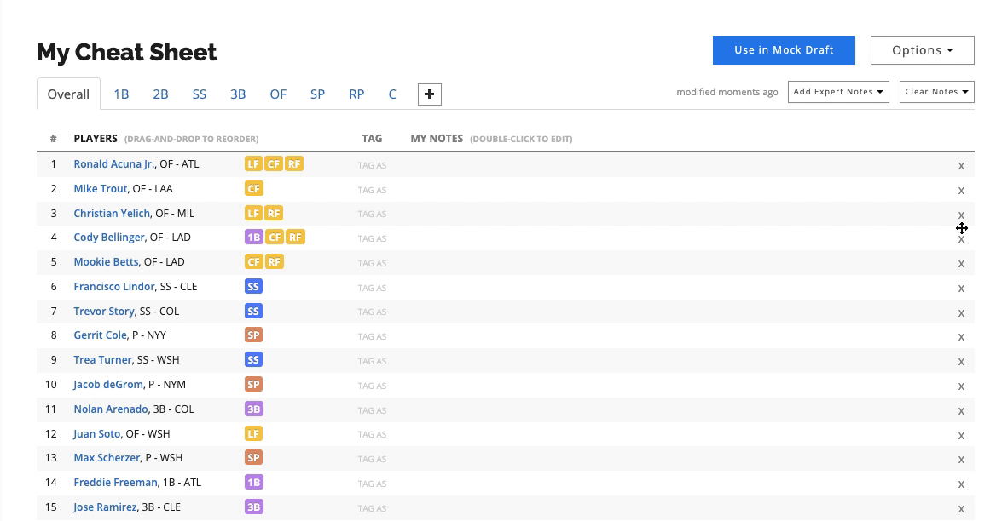
Task: Click Juan Soto's LF position badge
Action: pos(253,433)
